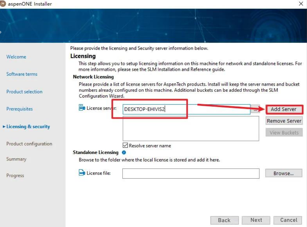Viewport: 307px width, 227px height.
Task: Click the Network Licensing heading
Action: pyautogui.click(x=93, y=77)
